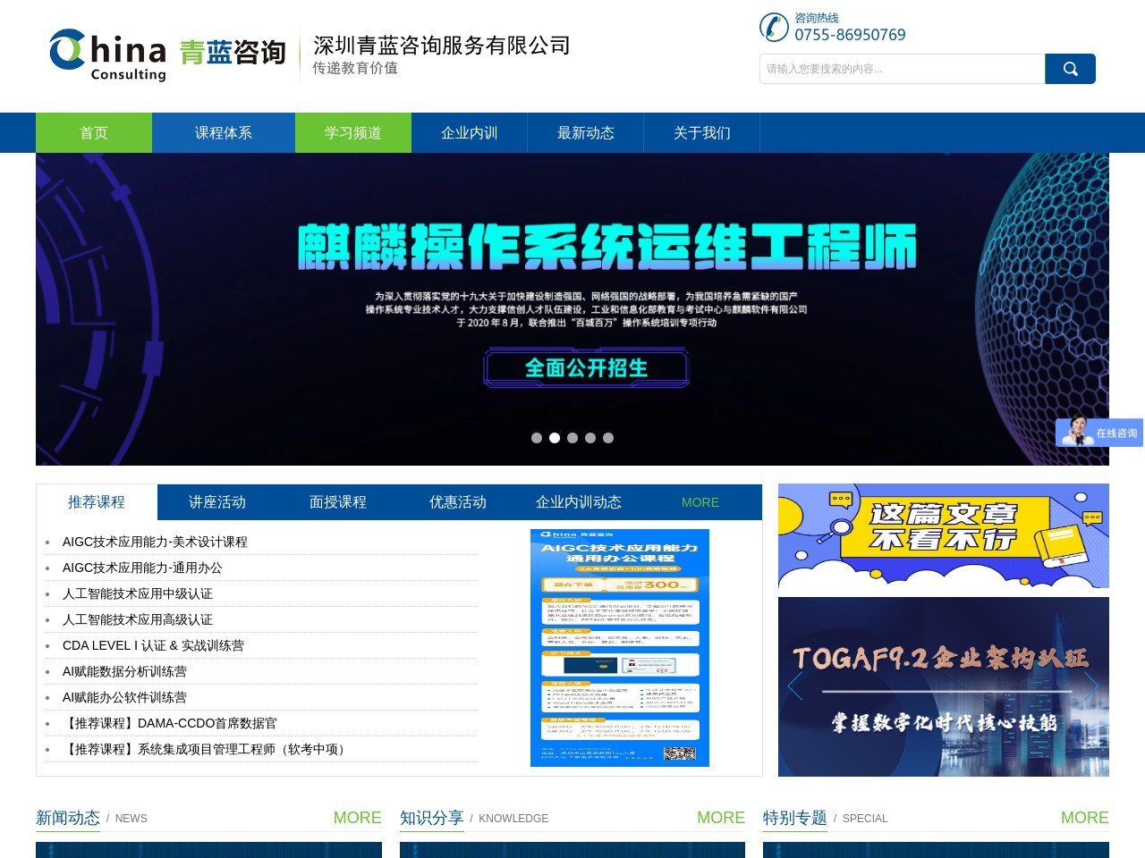This screenshot has width=1145, height=858.
Task: Switch to the 面授课程 tab
Action: (336, 502)
